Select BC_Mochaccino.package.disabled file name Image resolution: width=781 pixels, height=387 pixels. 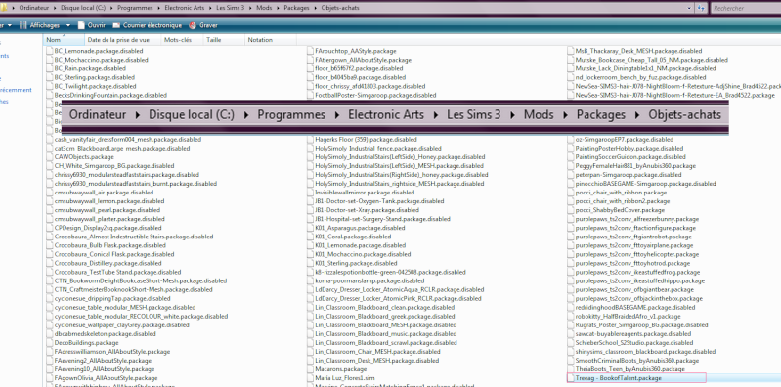click(101, 60)
